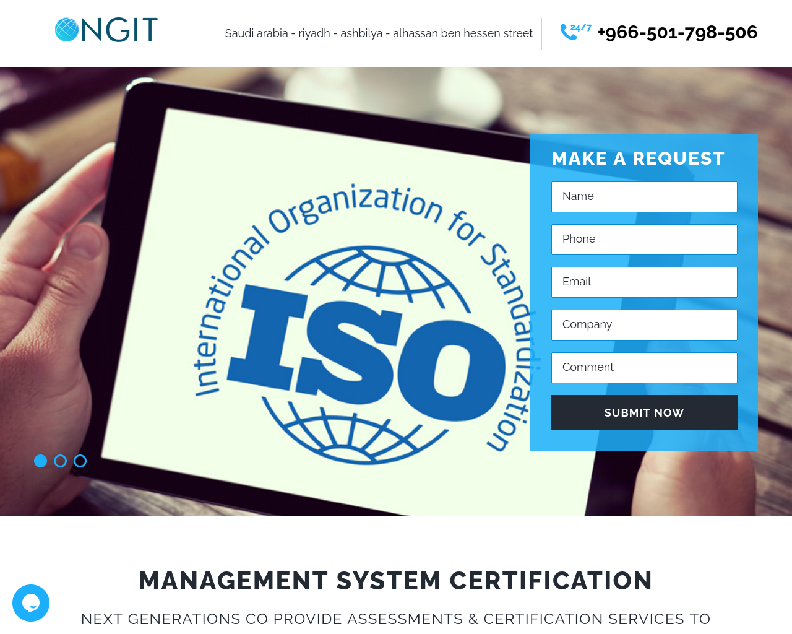Select the second carousel slide dot
Viewport: 792px width, 634px height.
pyautogui.click(x=60, y=461)
